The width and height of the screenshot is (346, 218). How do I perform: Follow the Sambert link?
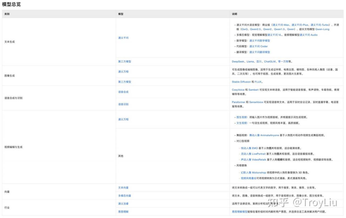click(254, 90)
